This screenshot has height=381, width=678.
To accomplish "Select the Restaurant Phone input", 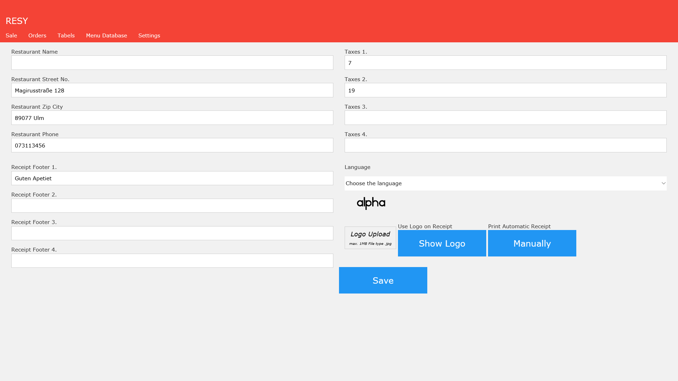I will tap(172, 145).
